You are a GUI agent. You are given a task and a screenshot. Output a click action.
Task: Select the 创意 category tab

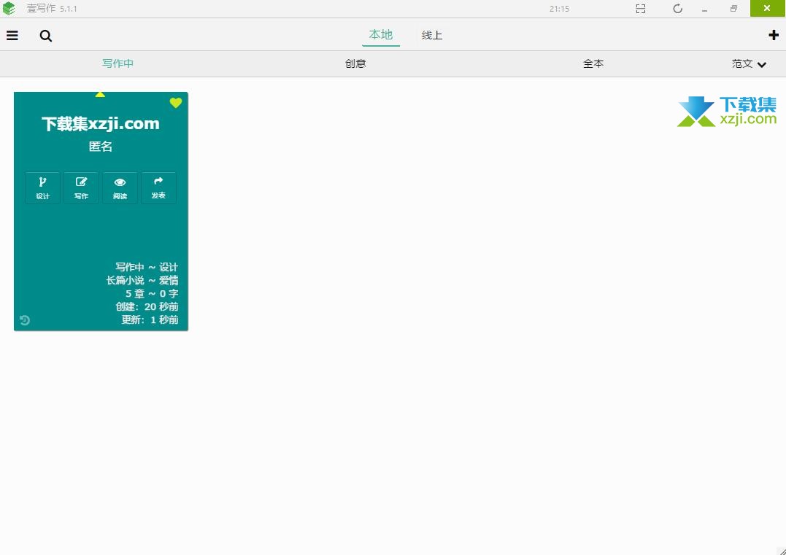point(355,63)
